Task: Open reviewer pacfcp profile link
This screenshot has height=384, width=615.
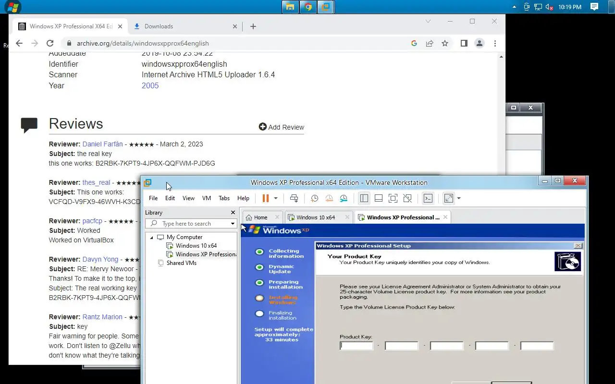Action: [x=92, y=221]
